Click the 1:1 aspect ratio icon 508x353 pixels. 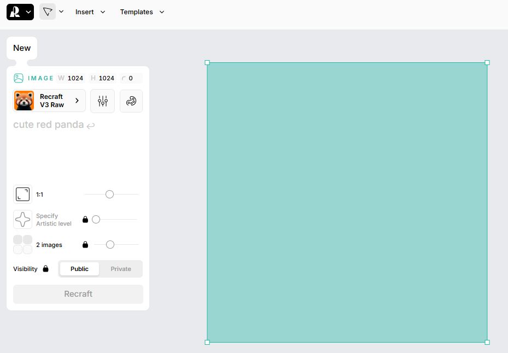click(x=22, y=195)
